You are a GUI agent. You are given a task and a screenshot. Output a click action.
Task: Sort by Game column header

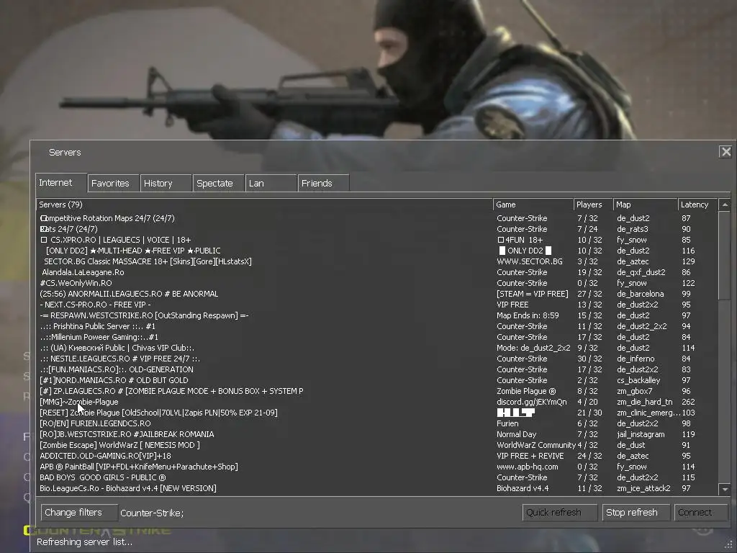coord(533,204)
